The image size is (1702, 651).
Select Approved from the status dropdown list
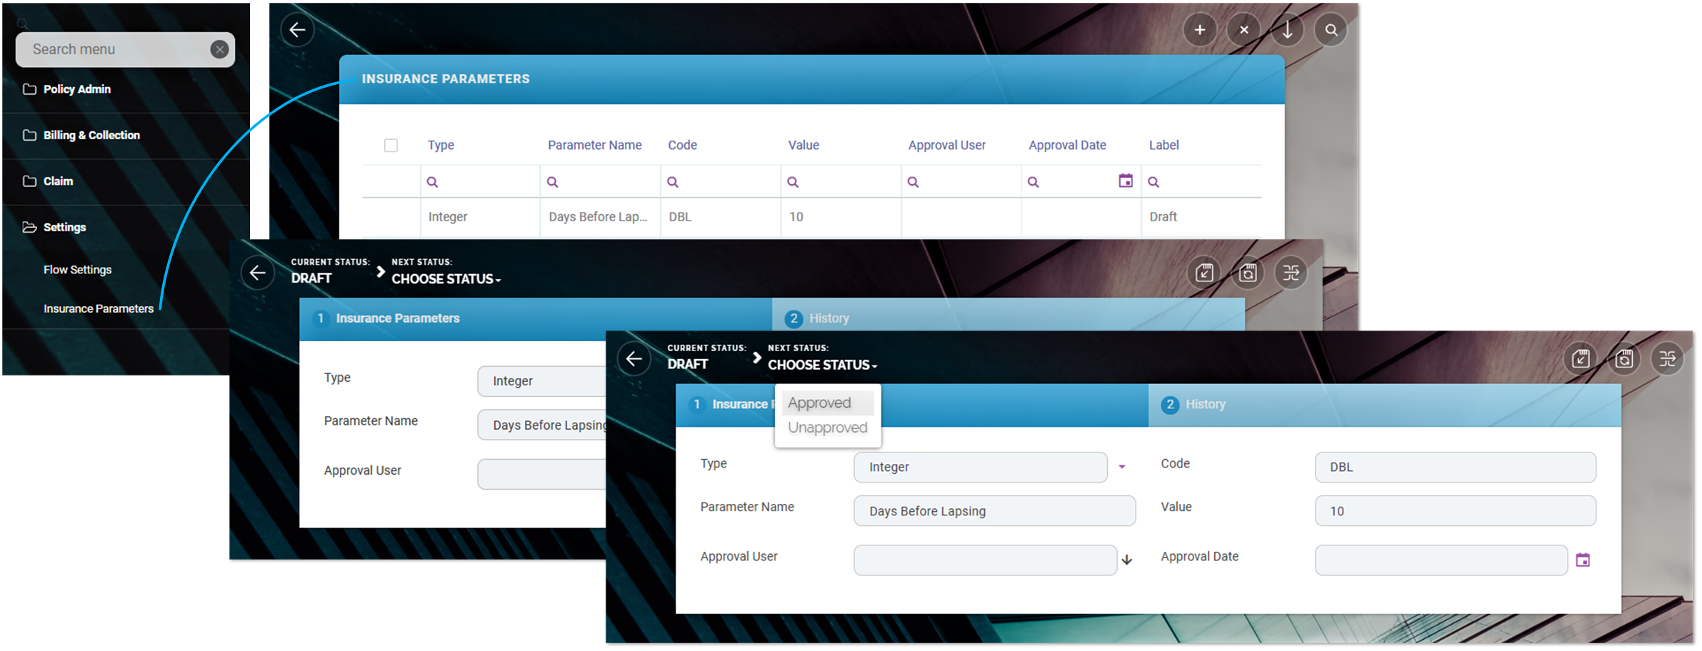[827, 403]
